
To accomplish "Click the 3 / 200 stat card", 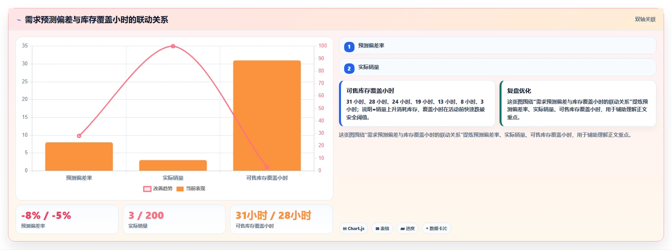I will click(174, 219).
